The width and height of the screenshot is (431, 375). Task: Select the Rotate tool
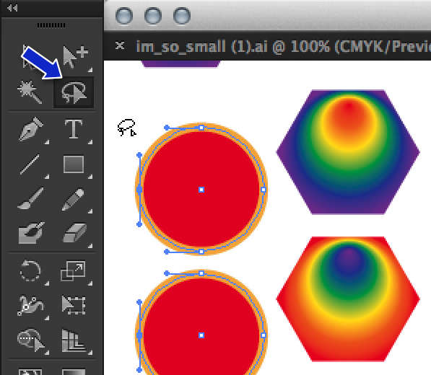tap(30, 270)
